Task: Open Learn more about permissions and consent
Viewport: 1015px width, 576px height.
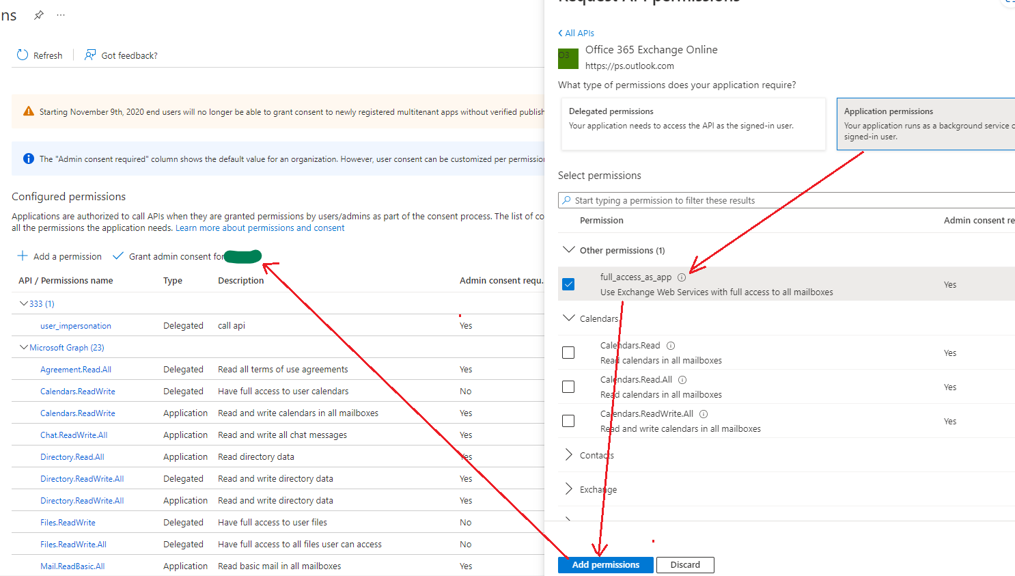Action: 260,228
